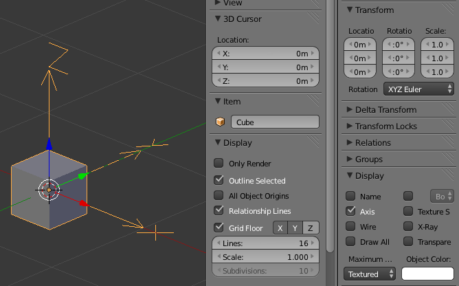459x286 pixels.
Task: Toggle the Grid Floor X axis button
Action: click(x=280, y=228)
